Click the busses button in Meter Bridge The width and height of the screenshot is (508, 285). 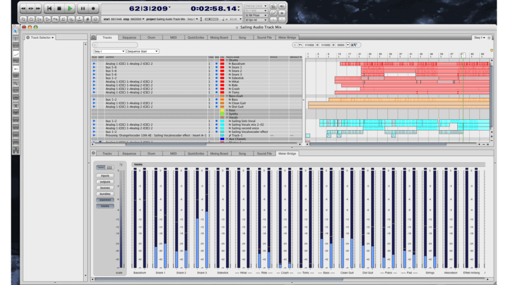(105, 188)
